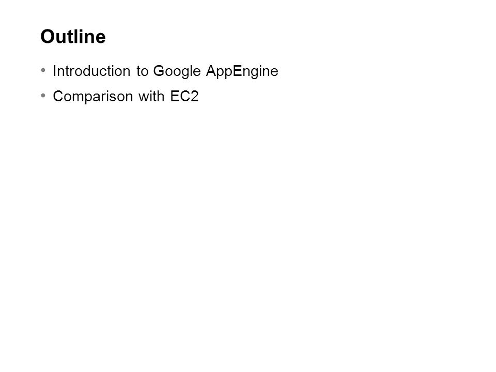The image size is (496, 372).
Task: Click the digit 2 in EC2
Action: point(194,96)
